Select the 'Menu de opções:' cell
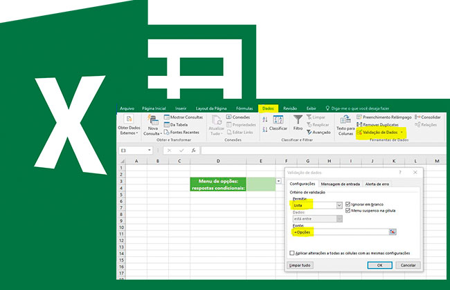The width and height of the screenshot is (450, 290). pyautogui.click(x=218, y=181)
